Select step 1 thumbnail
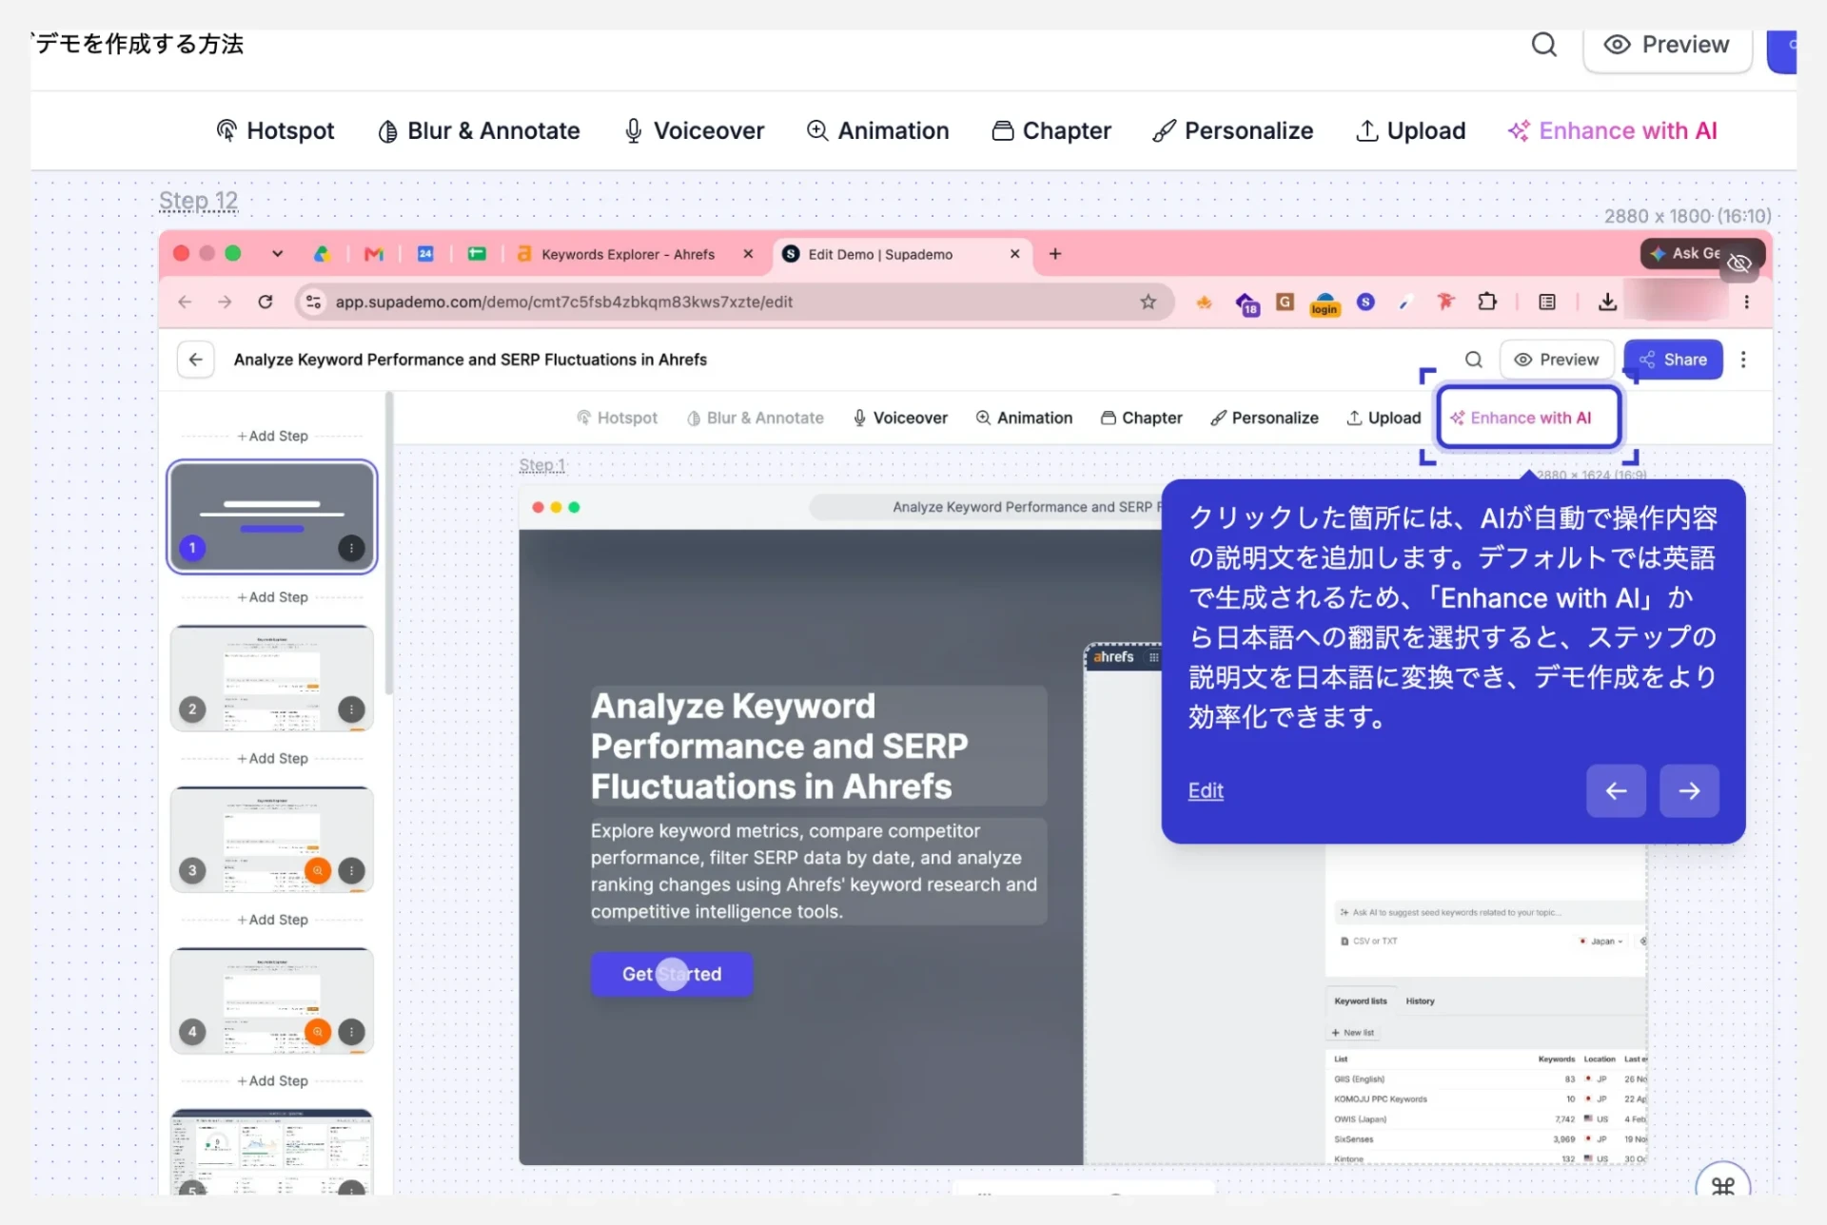The height and width of the screenshot is (1225, 1827). [272, 516]
